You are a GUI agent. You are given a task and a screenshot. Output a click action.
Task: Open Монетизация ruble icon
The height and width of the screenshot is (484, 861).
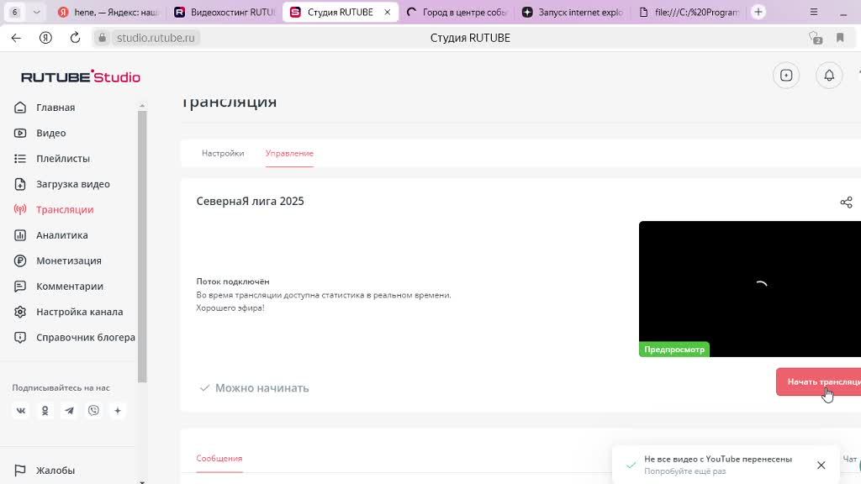[20, 260]
